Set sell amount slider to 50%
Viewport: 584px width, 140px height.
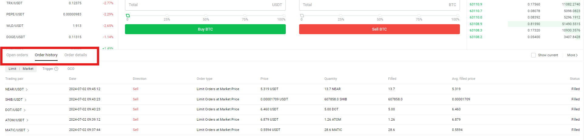click(380, 15)
